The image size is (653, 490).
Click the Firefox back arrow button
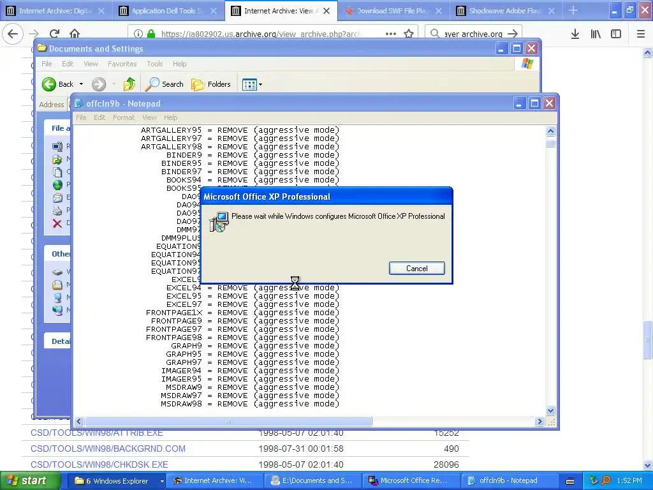click(x=13, y=34)
